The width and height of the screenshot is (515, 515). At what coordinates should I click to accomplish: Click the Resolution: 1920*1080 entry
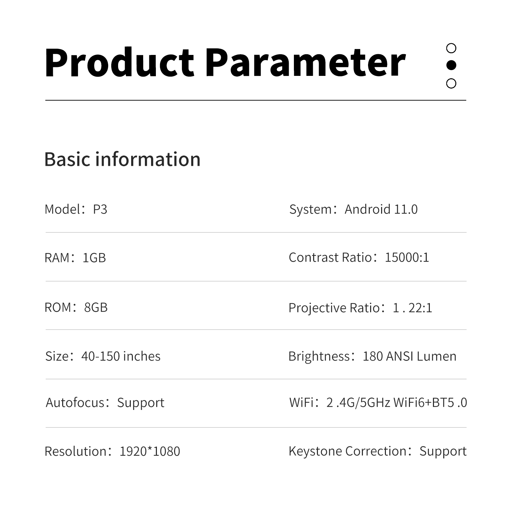(x=112, y=451)
